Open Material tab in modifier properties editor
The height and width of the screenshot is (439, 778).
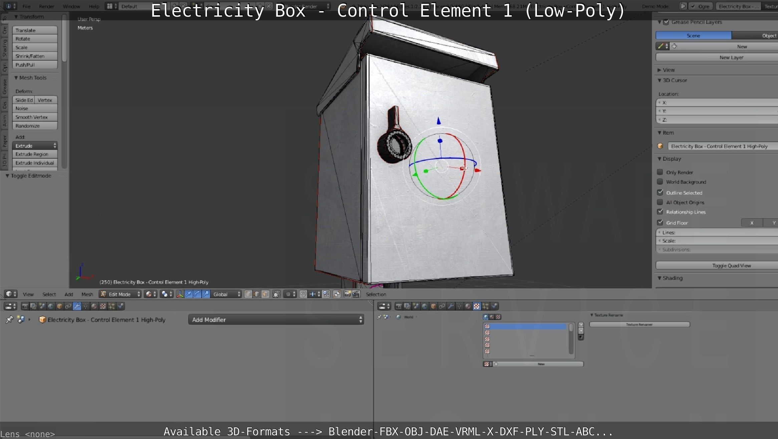coord(94,306)
